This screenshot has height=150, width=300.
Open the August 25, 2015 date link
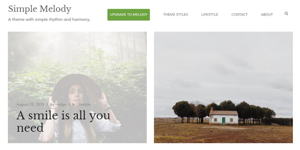pos(30,105)
